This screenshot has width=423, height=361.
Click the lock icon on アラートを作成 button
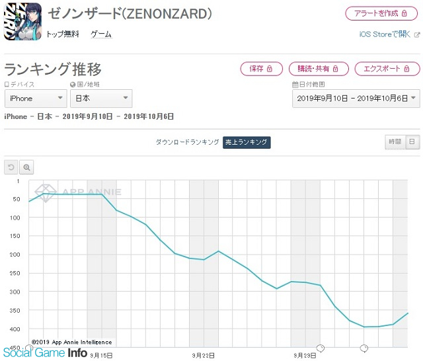point(404,13)
